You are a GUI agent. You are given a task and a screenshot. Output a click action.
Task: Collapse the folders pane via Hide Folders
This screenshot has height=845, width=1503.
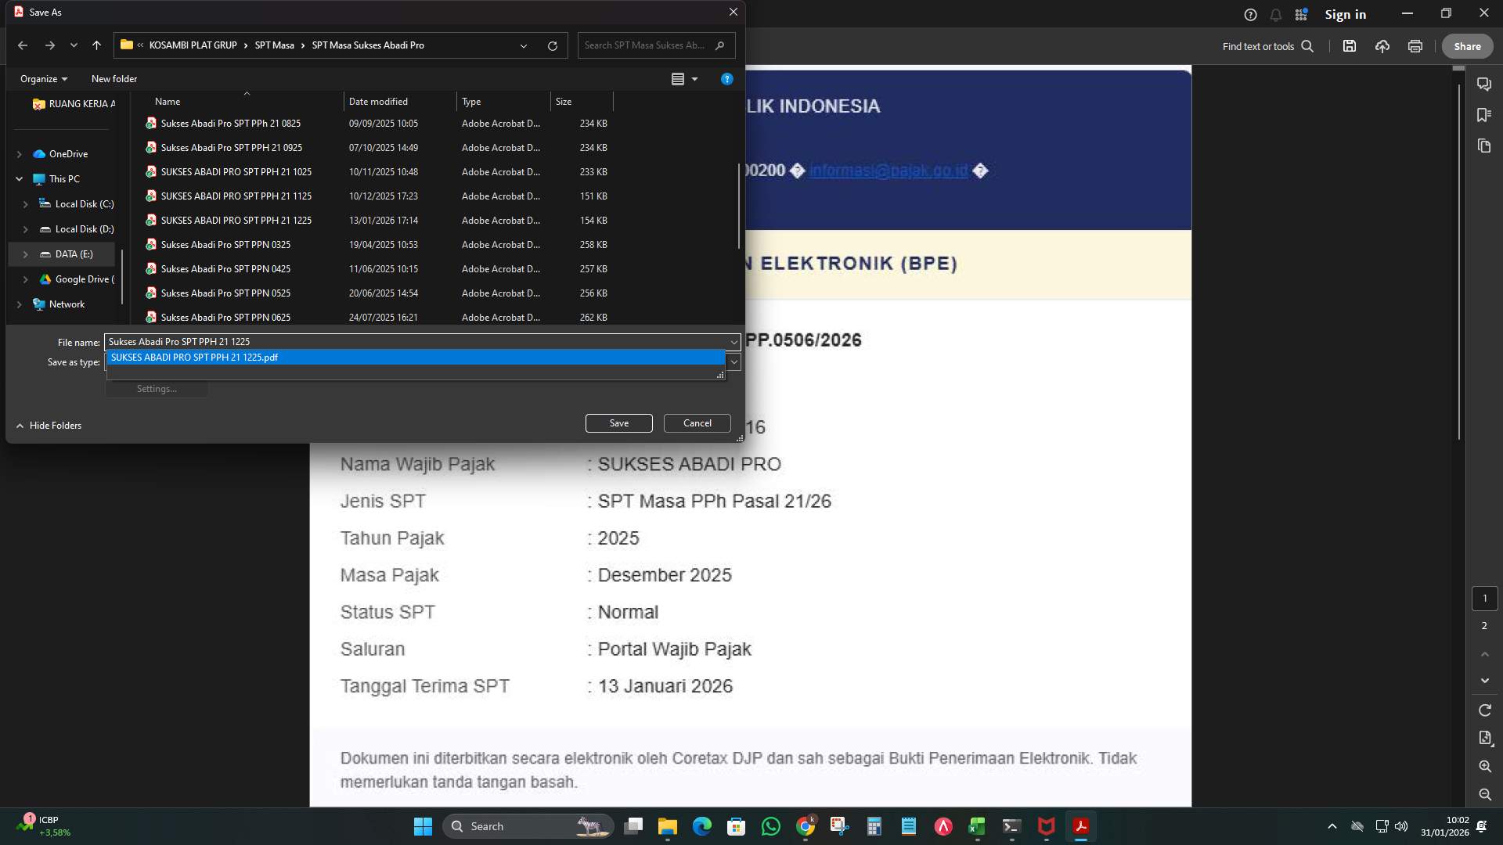pyautogui.click(x=49, y=425)
